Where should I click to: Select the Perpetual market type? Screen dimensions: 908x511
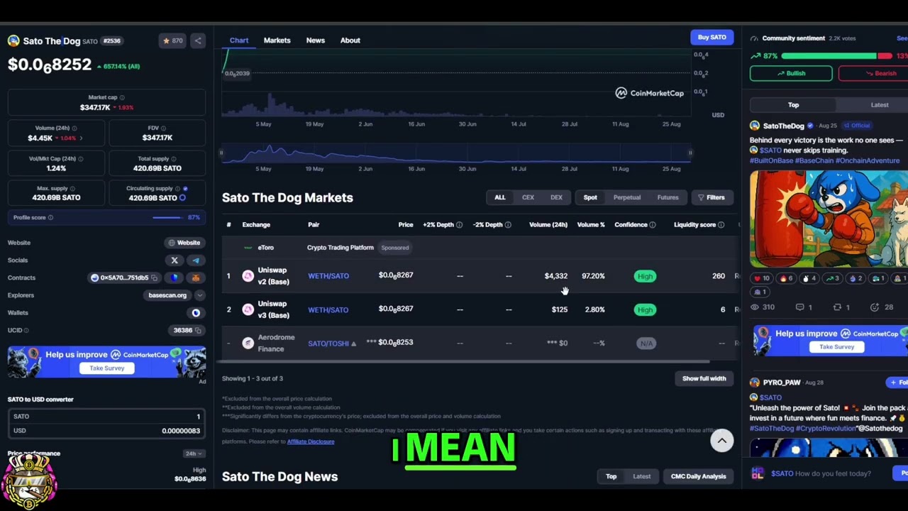(627, 198)
